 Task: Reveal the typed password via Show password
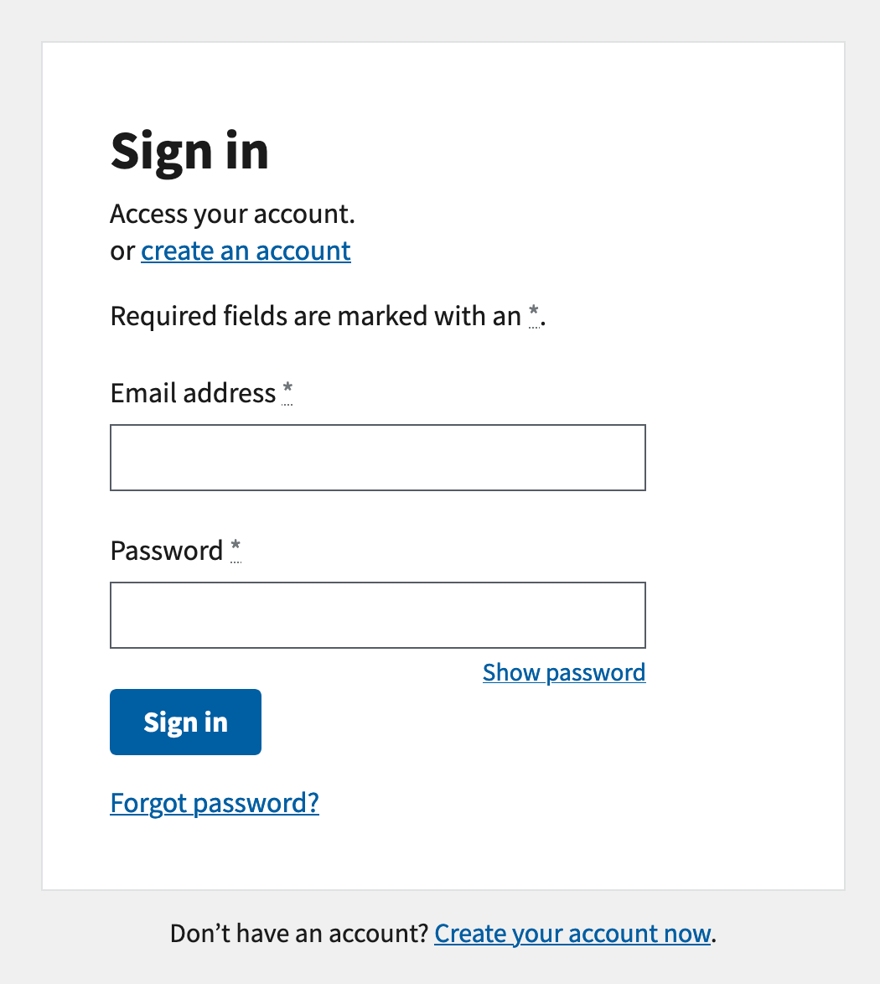(x=563, y=671)
